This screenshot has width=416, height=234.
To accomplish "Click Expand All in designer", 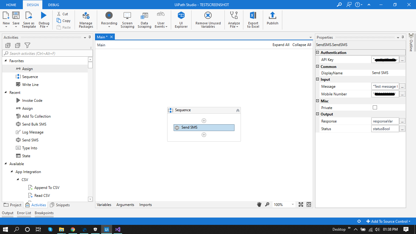I will tap(281, 45).
